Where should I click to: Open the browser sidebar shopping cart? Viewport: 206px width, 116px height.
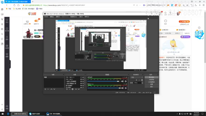(x=2, y=19)
